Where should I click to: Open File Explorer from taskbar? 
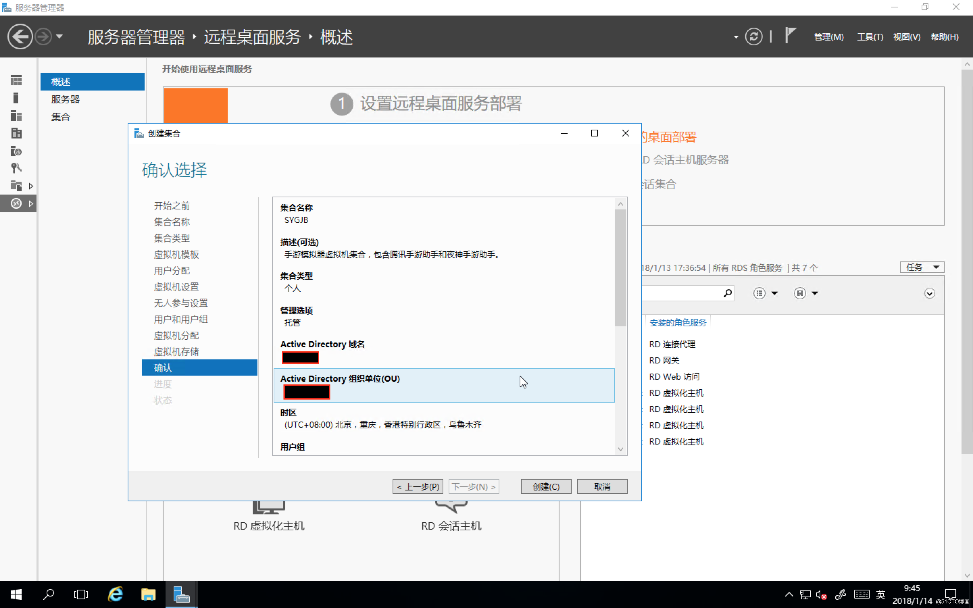(148, 594)
